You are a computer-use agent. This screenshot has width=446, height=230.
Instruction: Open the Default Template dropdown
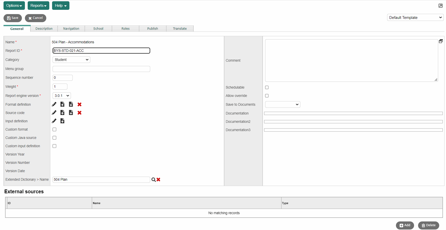coord(415,18)
